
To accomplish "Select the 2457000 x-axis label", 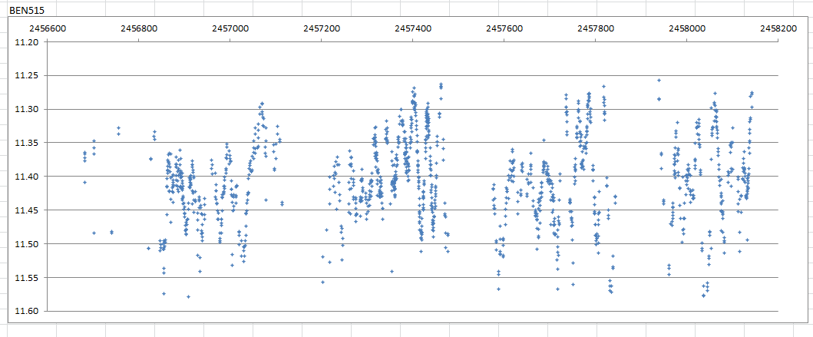I will [x=230, y=28].
